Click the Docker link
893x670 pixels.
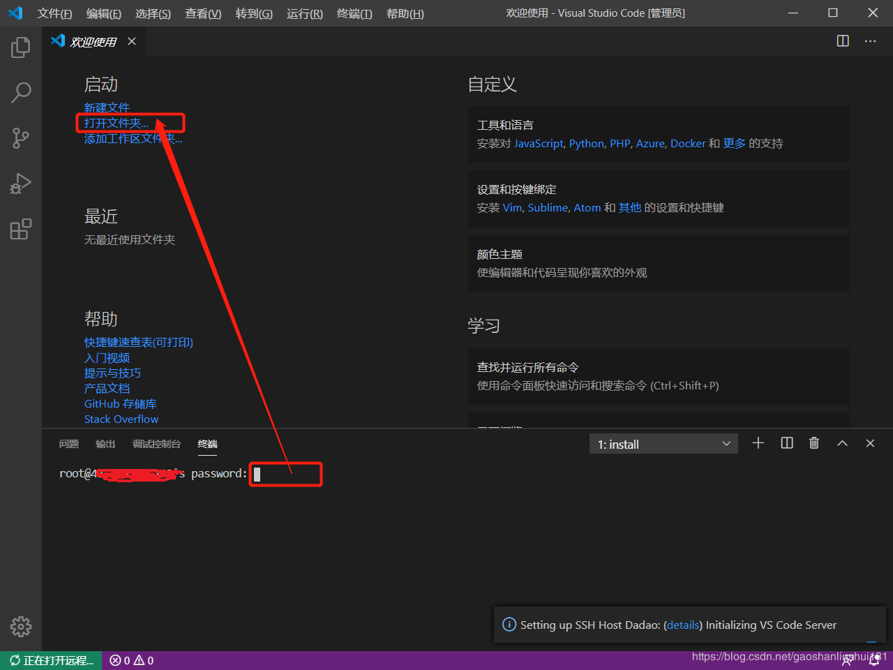click(x=688, y=143)
